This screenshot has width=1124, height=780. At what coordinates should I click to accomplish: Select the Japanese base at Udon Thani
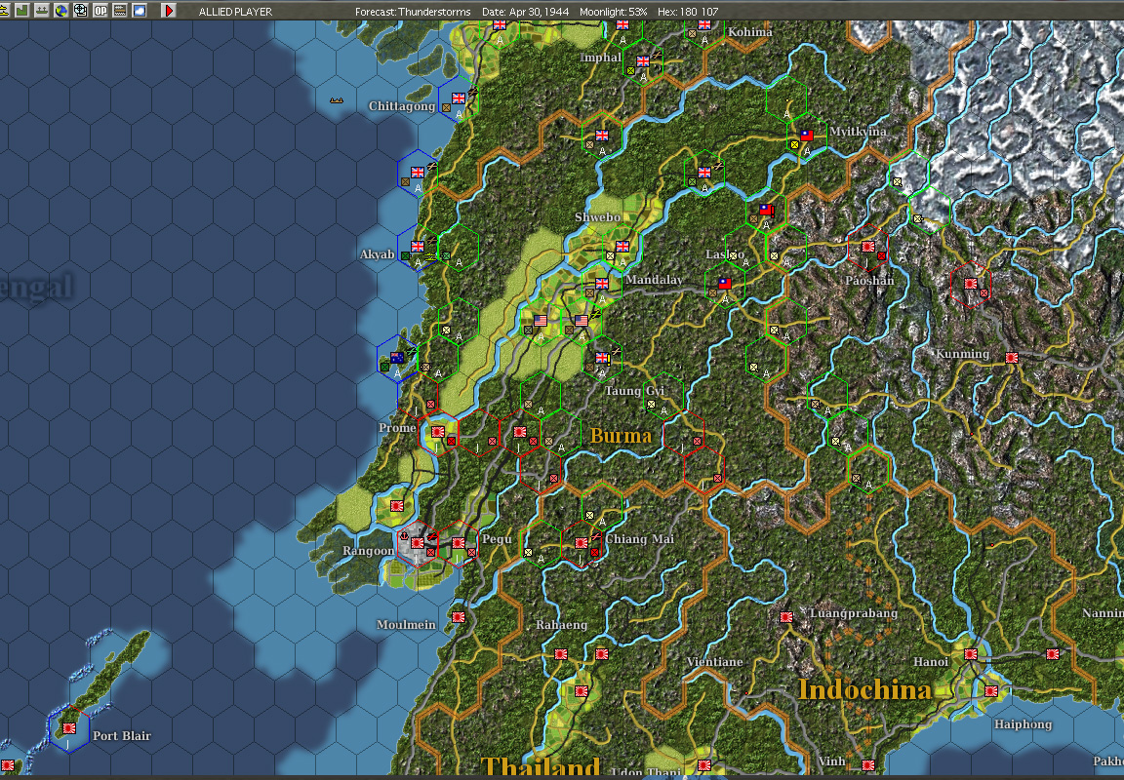tap(704, 765)
